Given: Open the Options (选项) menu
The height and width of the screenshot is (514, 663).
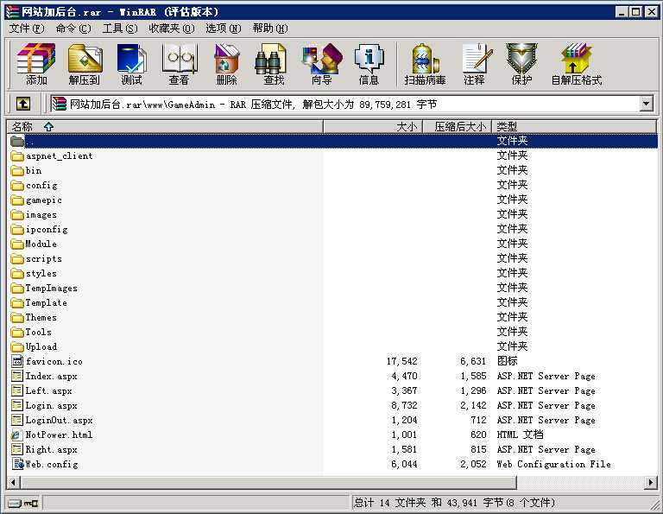Looking at the screenshot, I should point(223,29).
